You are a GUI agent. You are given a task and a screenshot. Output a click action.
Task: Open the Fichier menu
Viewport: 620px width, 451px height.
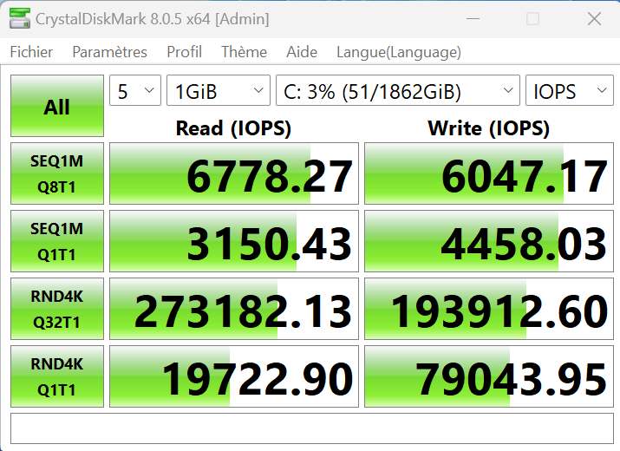click(31, 52)
